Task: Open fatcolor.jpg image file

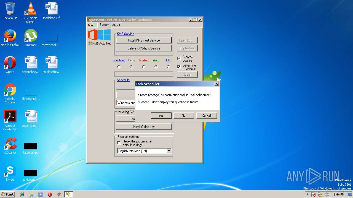Action: (x=31, y=148)
